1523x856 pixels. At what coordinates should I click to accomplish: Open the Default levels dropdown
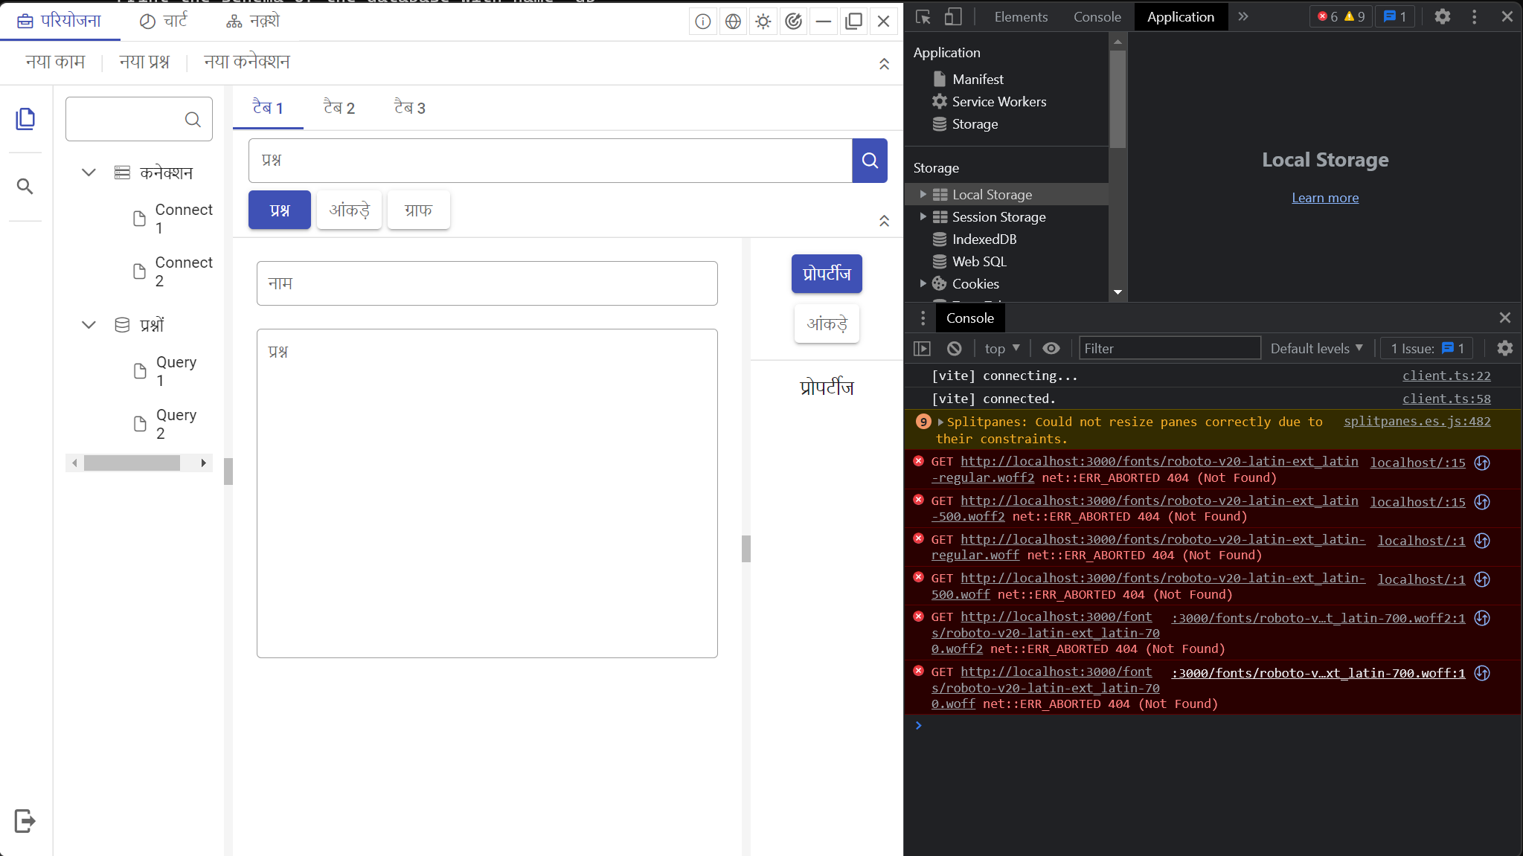pyautogui.click(x=1315, y=348)
